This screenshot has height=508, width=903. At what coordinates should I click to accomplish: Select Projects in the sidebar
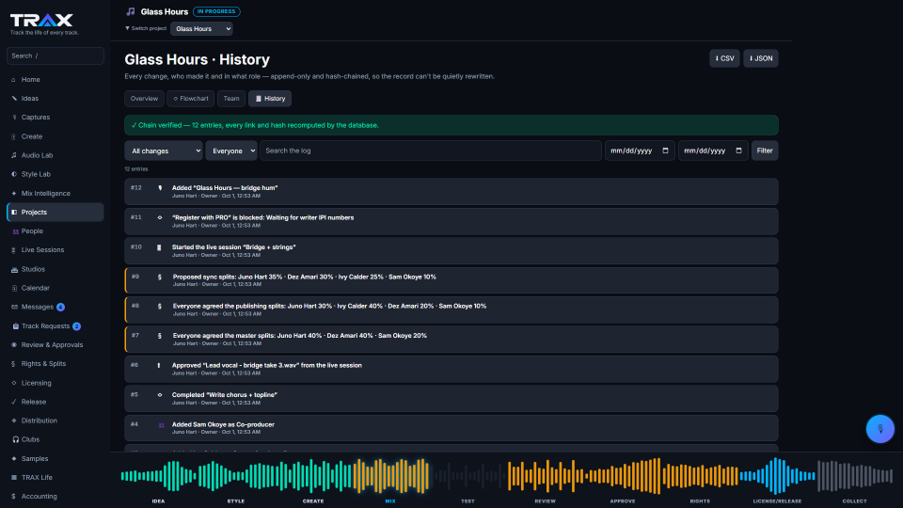point(55,212)
